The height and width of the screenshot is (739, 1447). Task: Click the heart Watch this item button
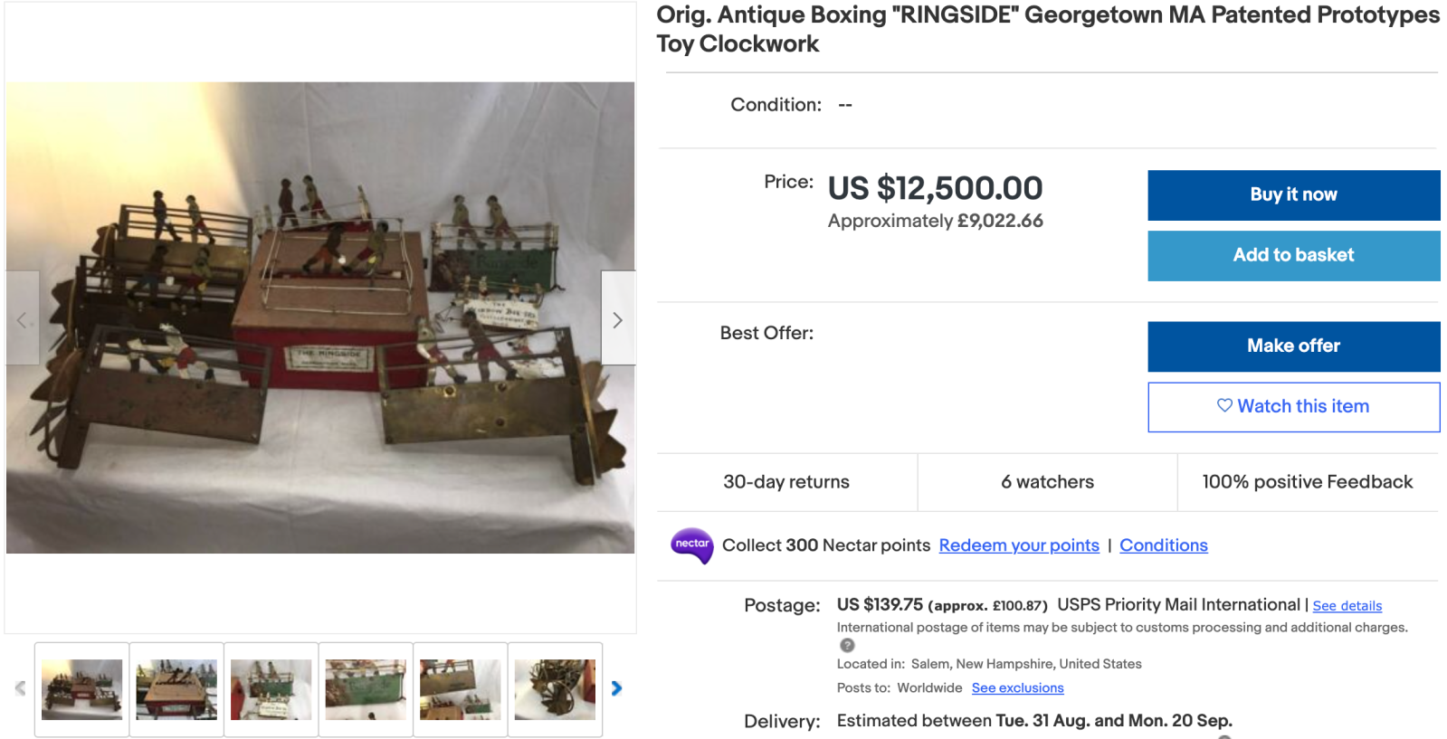(x=1293, y=407)
